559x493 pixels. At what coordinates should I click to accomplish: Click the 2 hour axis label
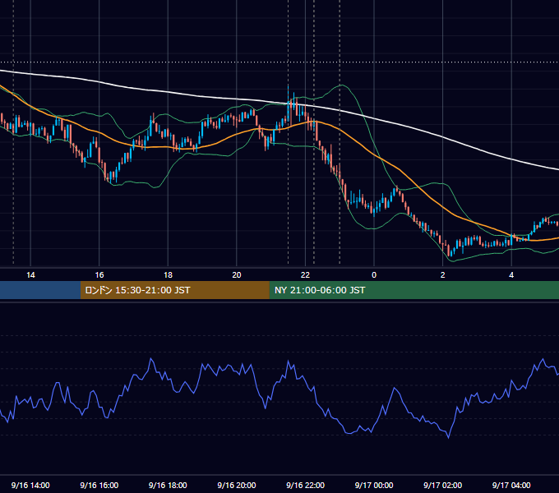tap(443, 275)
